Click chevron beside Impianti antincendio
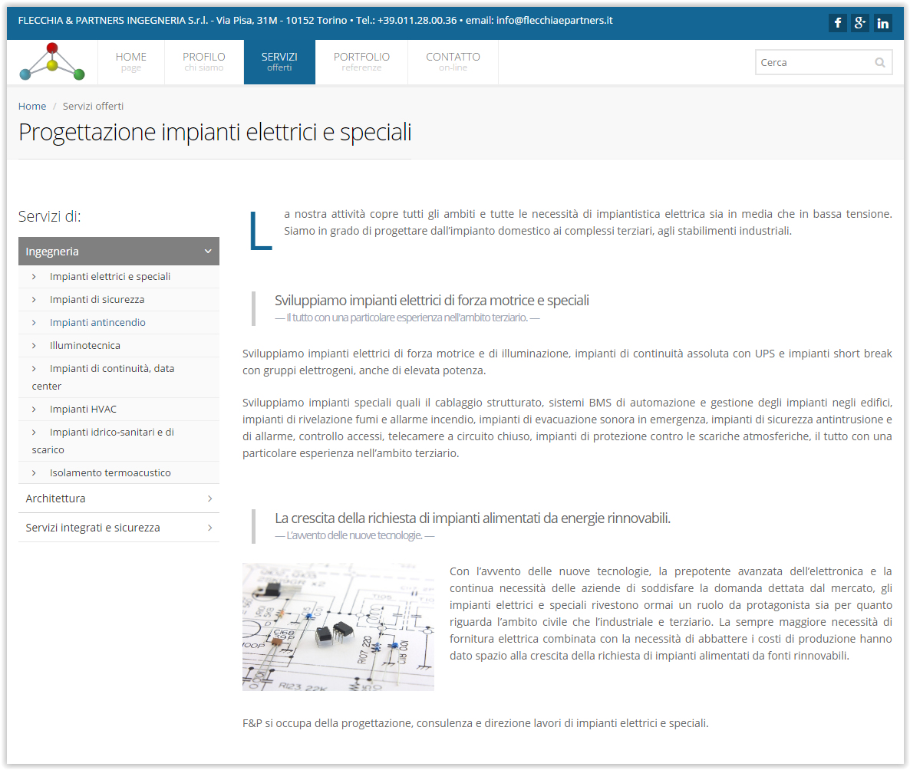910x770 pixels. click(34, 323)
